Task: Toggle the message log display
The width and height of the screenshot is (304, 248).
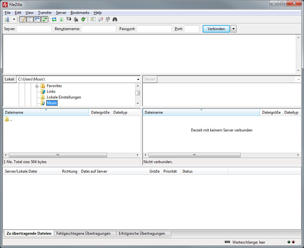Action: coord(23,19)
